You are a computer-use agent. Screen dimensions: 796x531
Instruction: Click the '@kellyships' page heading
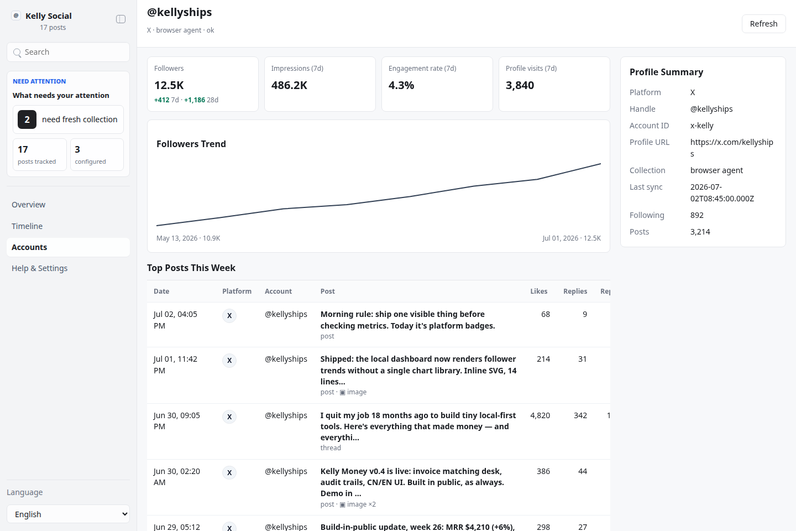coord(180,12)
